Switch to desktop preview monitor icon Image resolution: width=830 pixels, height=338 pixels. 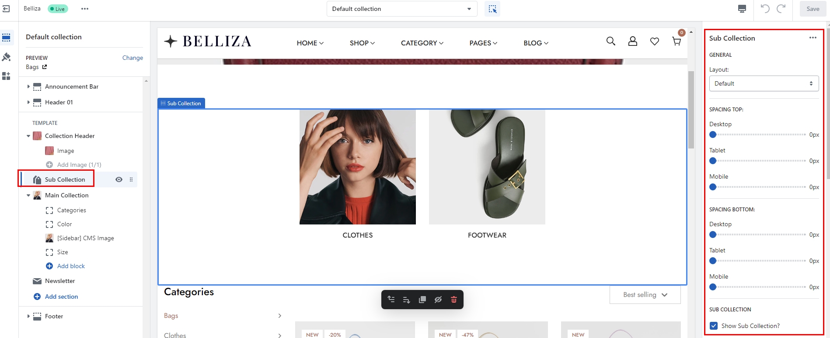pyautogui.click(x=742, y=9)
